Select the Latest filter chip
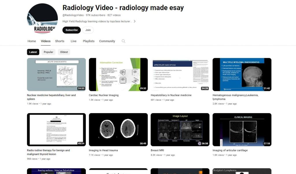 [33, 52]
